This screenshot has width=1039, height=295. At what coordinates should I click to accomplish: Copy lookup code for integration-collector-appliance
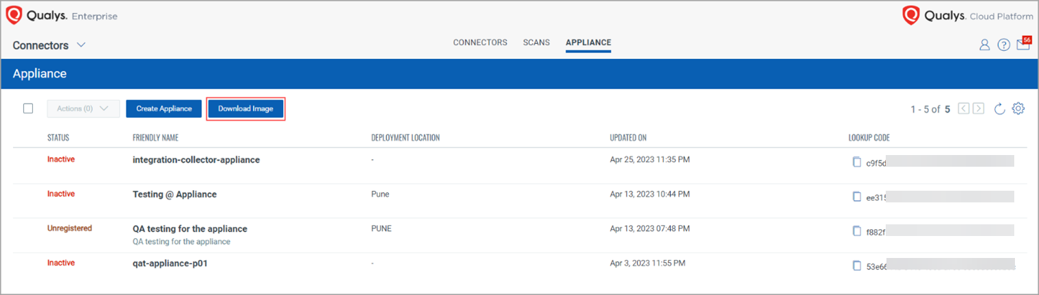click(856, 163)
